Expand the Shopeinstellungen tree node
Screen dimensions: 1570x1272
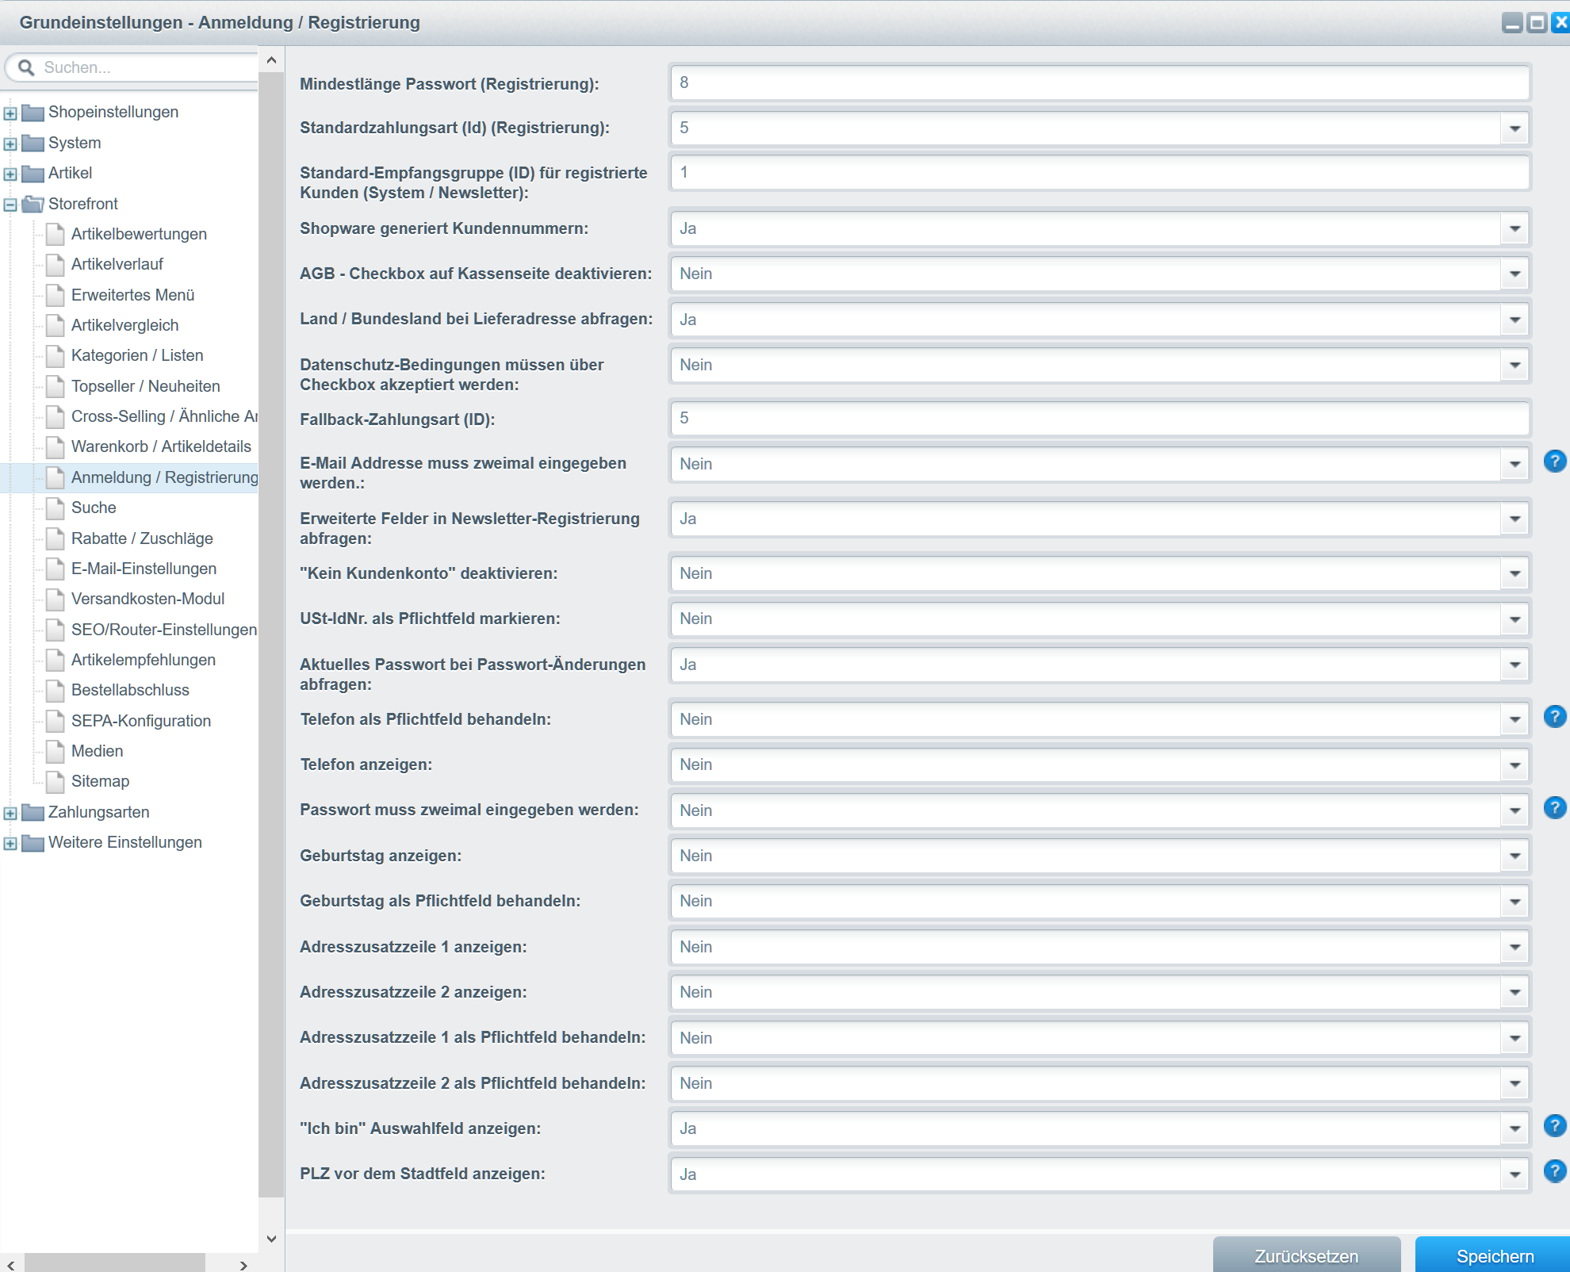(10, 113)
